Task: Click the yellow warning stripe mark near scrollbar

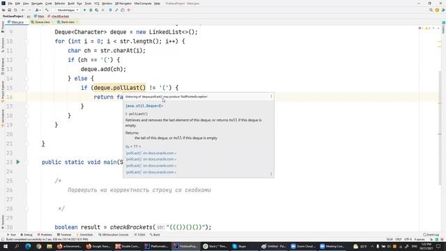Action: click(x=440, y=42)
